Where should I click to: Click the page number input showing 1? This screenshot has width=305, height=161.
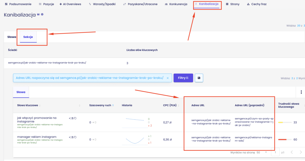coord(275,152)
